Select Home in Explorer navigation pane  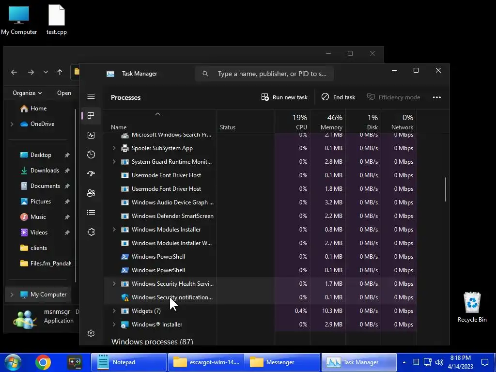pyautogui.click(x=38, y=108)
